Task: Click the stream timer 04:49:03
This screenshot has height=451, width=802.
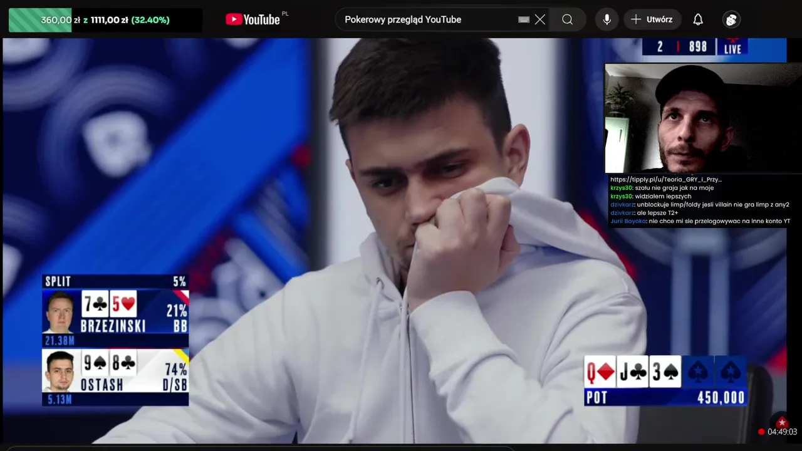Action: tap(782, 432)
